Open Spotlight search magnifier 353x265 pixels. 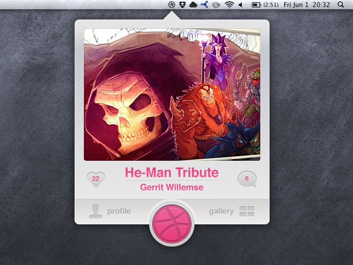(x=341, y=4)
